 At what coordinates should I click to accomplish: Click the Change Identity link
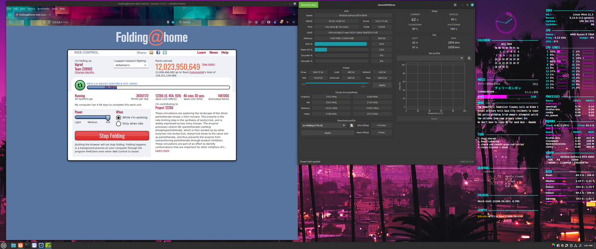pos(84,72)
